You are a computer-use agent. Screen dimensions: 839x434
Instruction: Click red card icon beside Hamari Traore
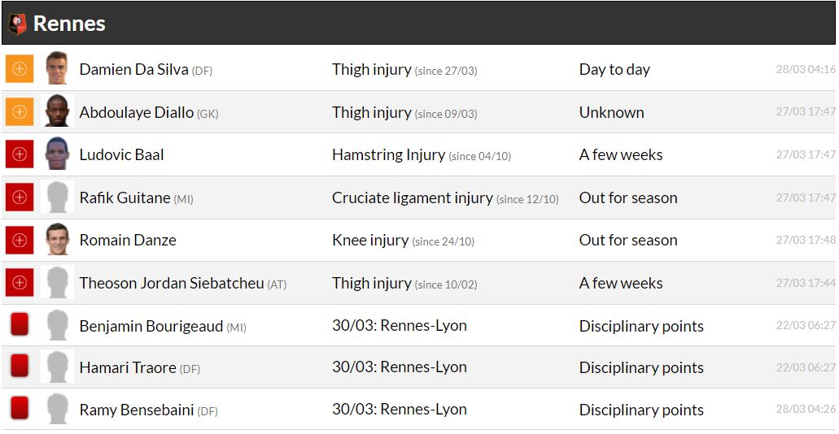coord(20,367)
